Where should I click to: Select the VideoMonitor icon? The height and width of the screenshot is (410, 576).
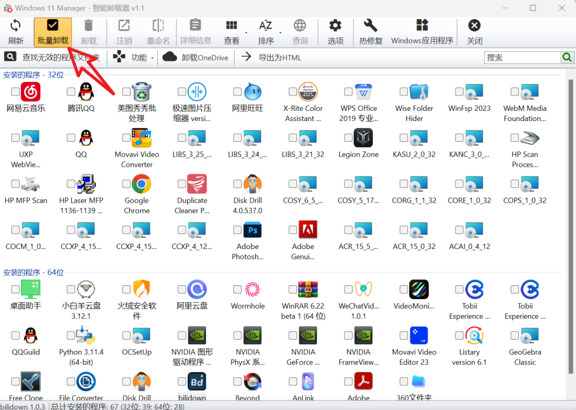click(419, 290)
